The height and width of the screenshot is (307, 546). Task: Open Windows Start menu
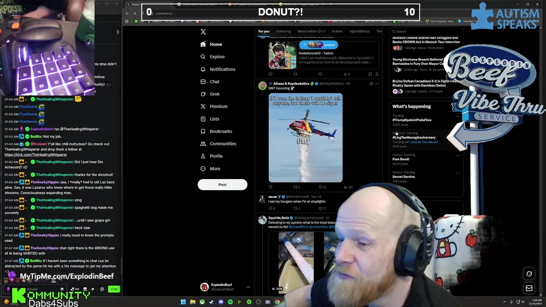click(183, 302)
